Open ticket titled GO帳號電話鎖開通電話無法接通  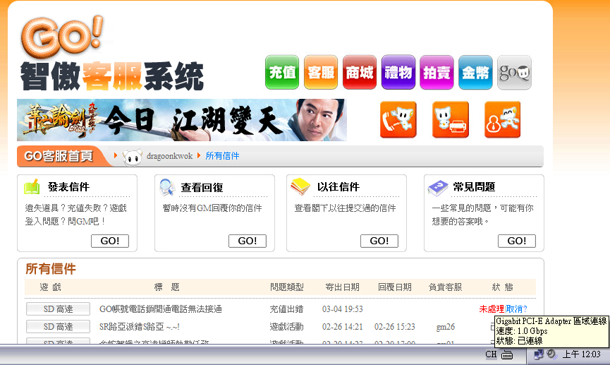(x=161, y=309)
